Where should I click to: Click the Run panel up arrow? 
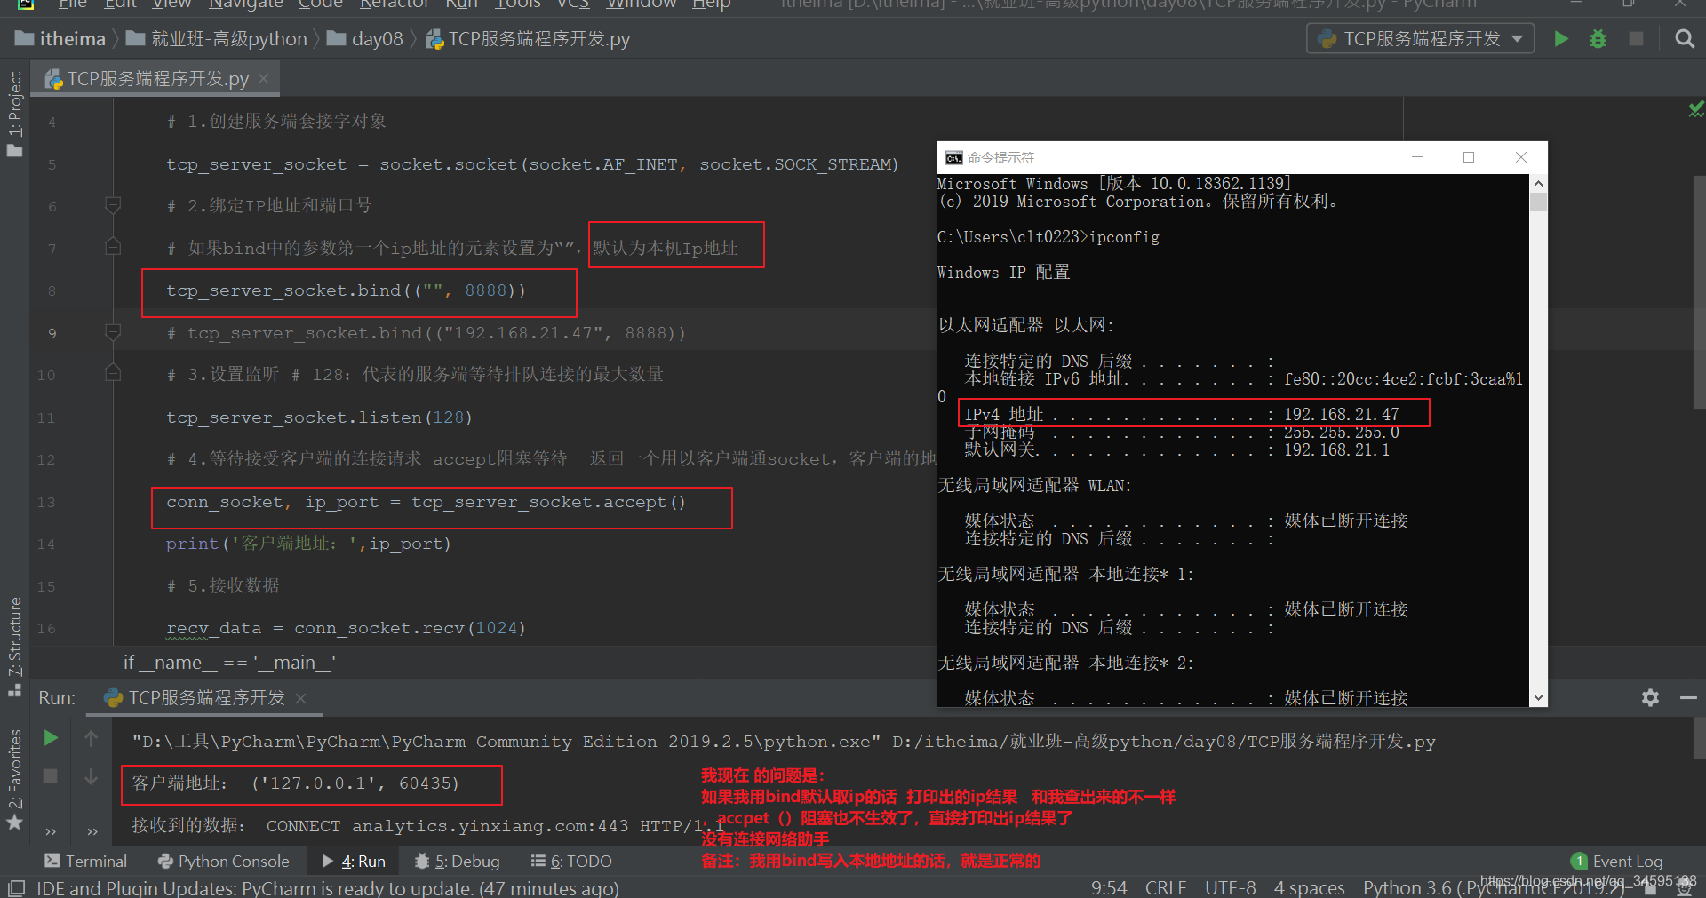91,738
